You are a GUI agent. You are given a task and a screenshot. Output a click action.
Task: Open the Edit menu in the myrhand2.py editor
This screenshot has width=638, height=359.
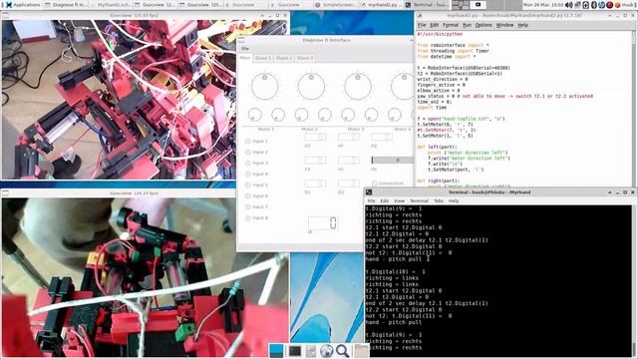tap(435, 25)
